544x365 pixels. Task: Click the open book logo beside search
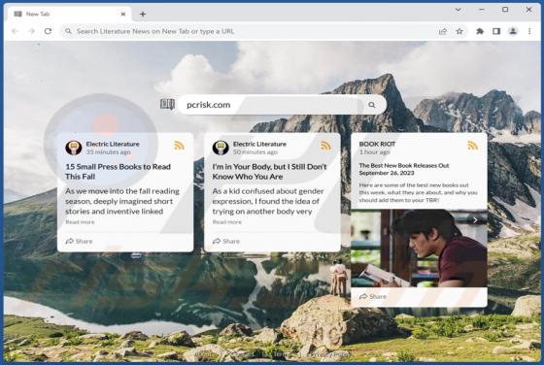click(x=167, y=104)
